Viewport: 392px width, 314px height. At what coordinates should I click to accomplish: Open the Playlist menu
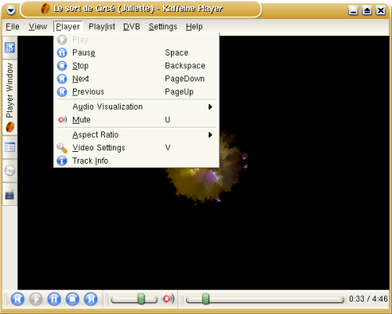(102, 27)
